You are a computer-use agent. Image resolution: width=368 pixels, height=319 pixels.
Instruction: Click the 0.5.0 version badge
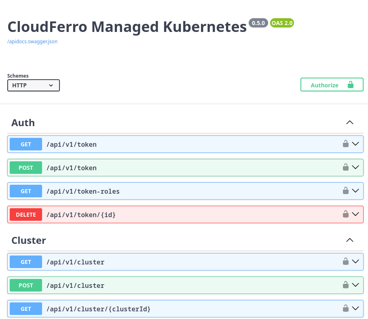coord(258,23)
